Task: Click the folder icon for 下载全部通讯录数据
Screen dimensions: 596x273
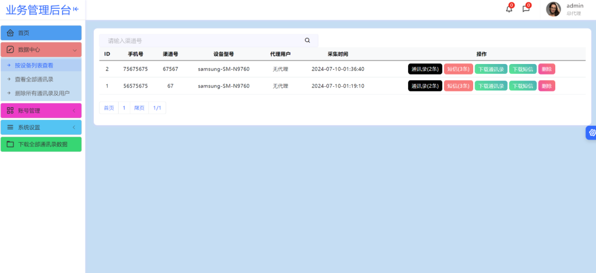Action: 10,144
